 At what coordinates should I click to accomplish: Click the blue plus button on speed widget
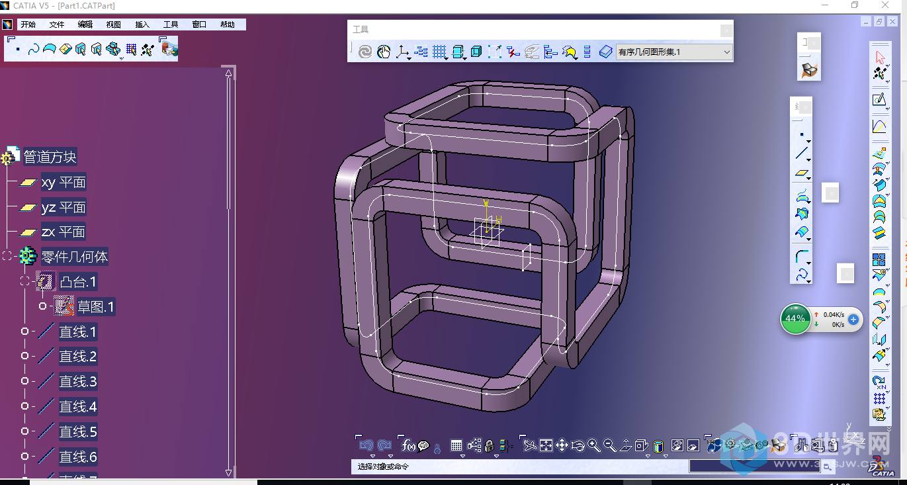pos(853,320)
